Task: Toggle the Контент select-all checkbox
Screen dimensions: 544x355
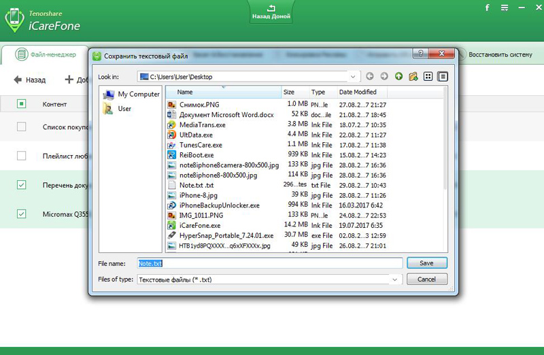Action: [22, 104]
